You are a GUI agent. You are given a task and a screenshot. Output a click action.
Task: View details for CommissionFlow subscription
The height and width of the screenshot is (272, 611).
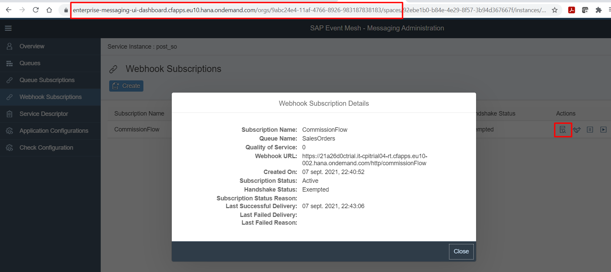[x=563, y=130]
